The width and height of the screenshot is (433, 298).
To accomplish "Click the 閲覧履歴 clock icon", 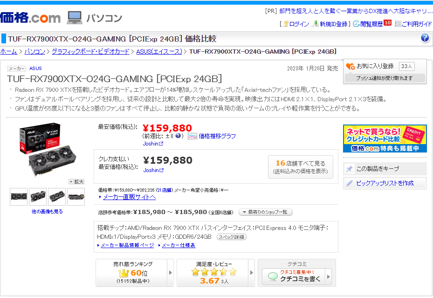I will click(x=356, y=24).
